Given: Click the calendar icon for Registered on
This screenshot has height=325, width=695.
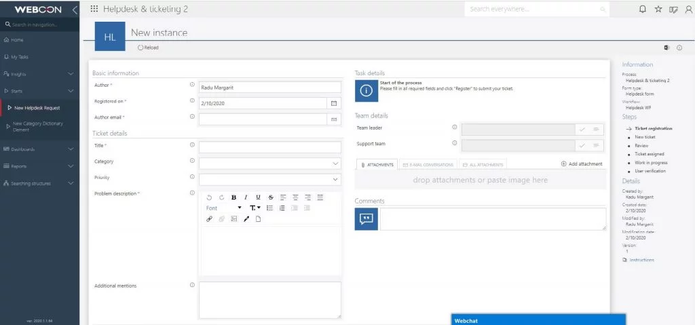Looking at the screenshot, I should coord(334,103).
